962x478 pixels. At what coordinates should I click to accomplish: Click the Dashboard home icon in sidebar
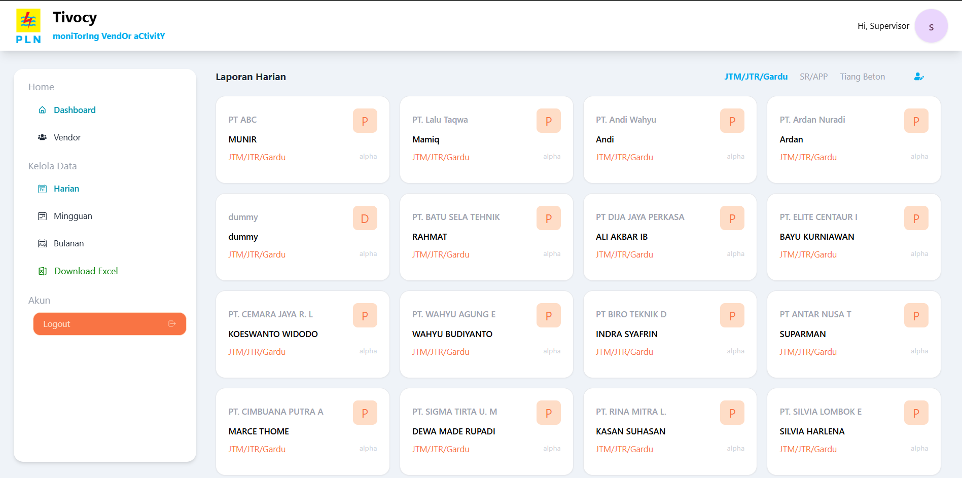(x=43, y=110)
